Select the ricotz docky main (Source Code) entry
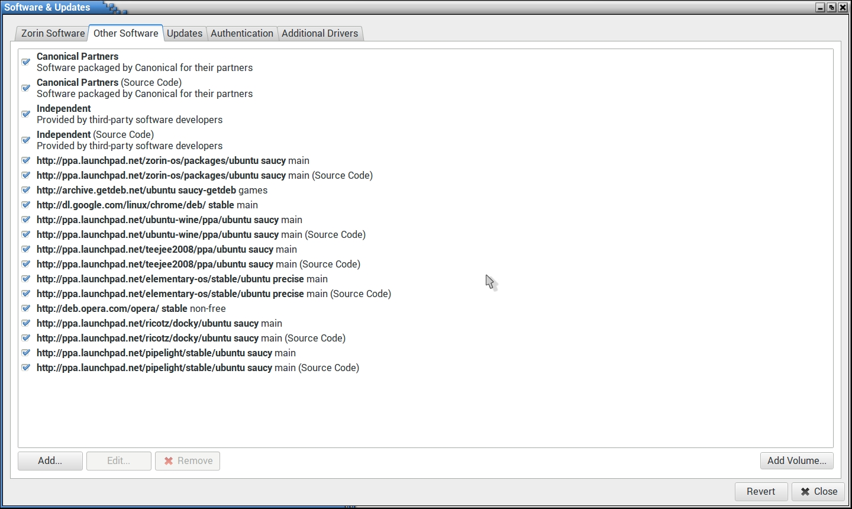852x509 pixels. point(191,338)
